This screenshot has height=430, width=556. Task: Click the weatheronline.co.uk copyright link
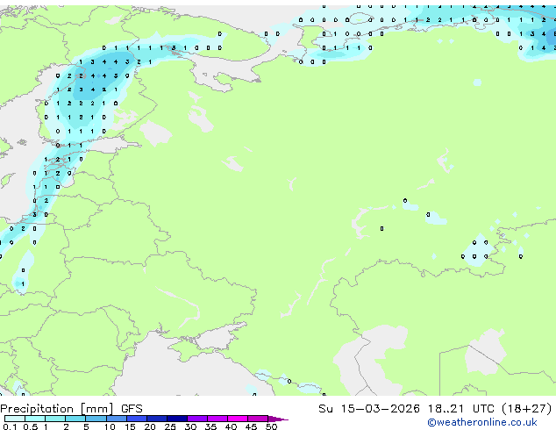(482, 422)
